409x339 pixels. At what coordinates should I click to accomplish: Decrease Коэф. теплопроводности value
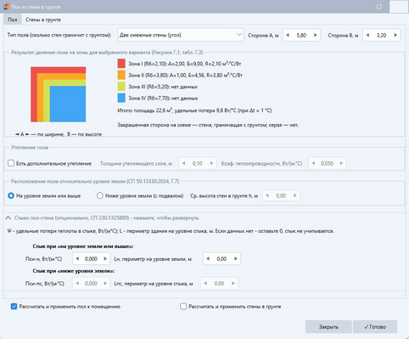pos(313,163)
